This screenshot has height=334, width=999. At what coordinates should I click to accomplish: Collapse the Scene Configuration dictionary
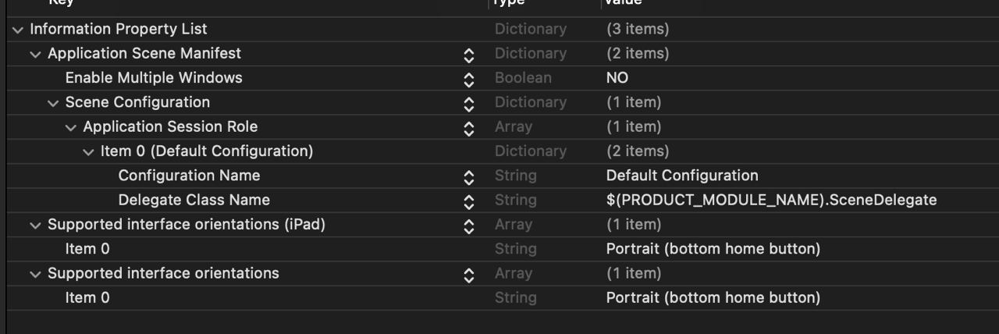[x=53, y=103]
